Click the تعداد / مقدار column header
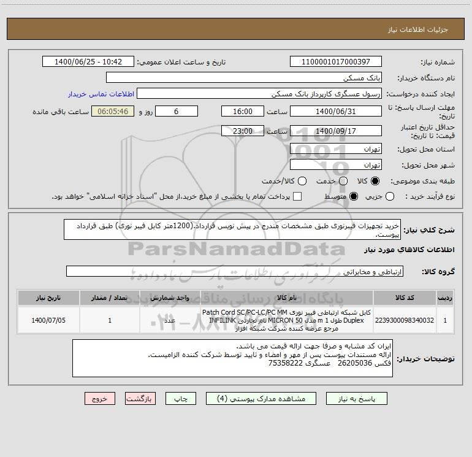 [110, 298]
